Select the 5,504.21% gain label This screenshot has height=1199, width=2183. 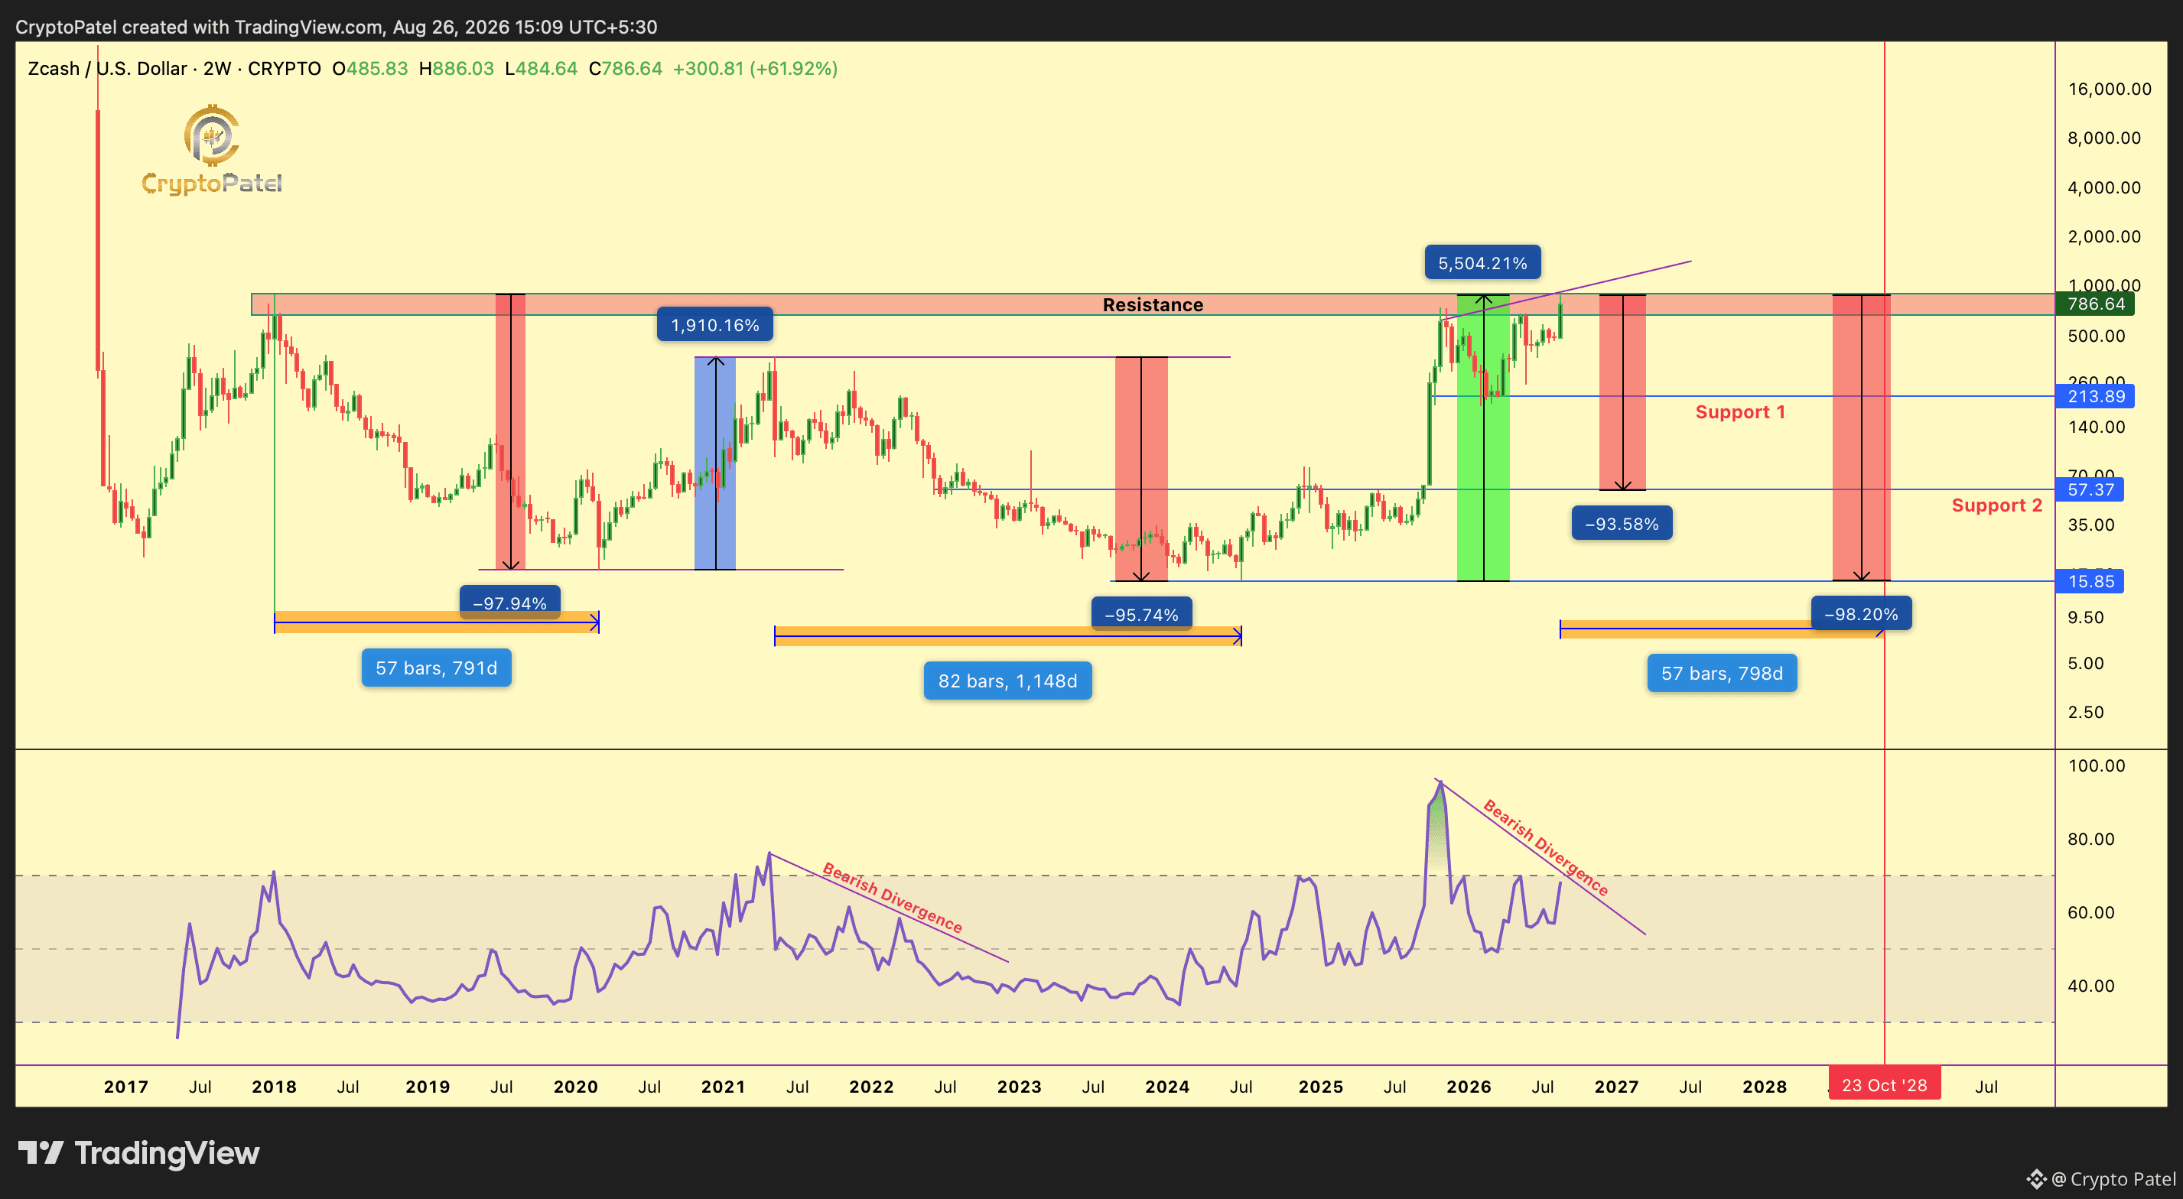(1483, 264)
